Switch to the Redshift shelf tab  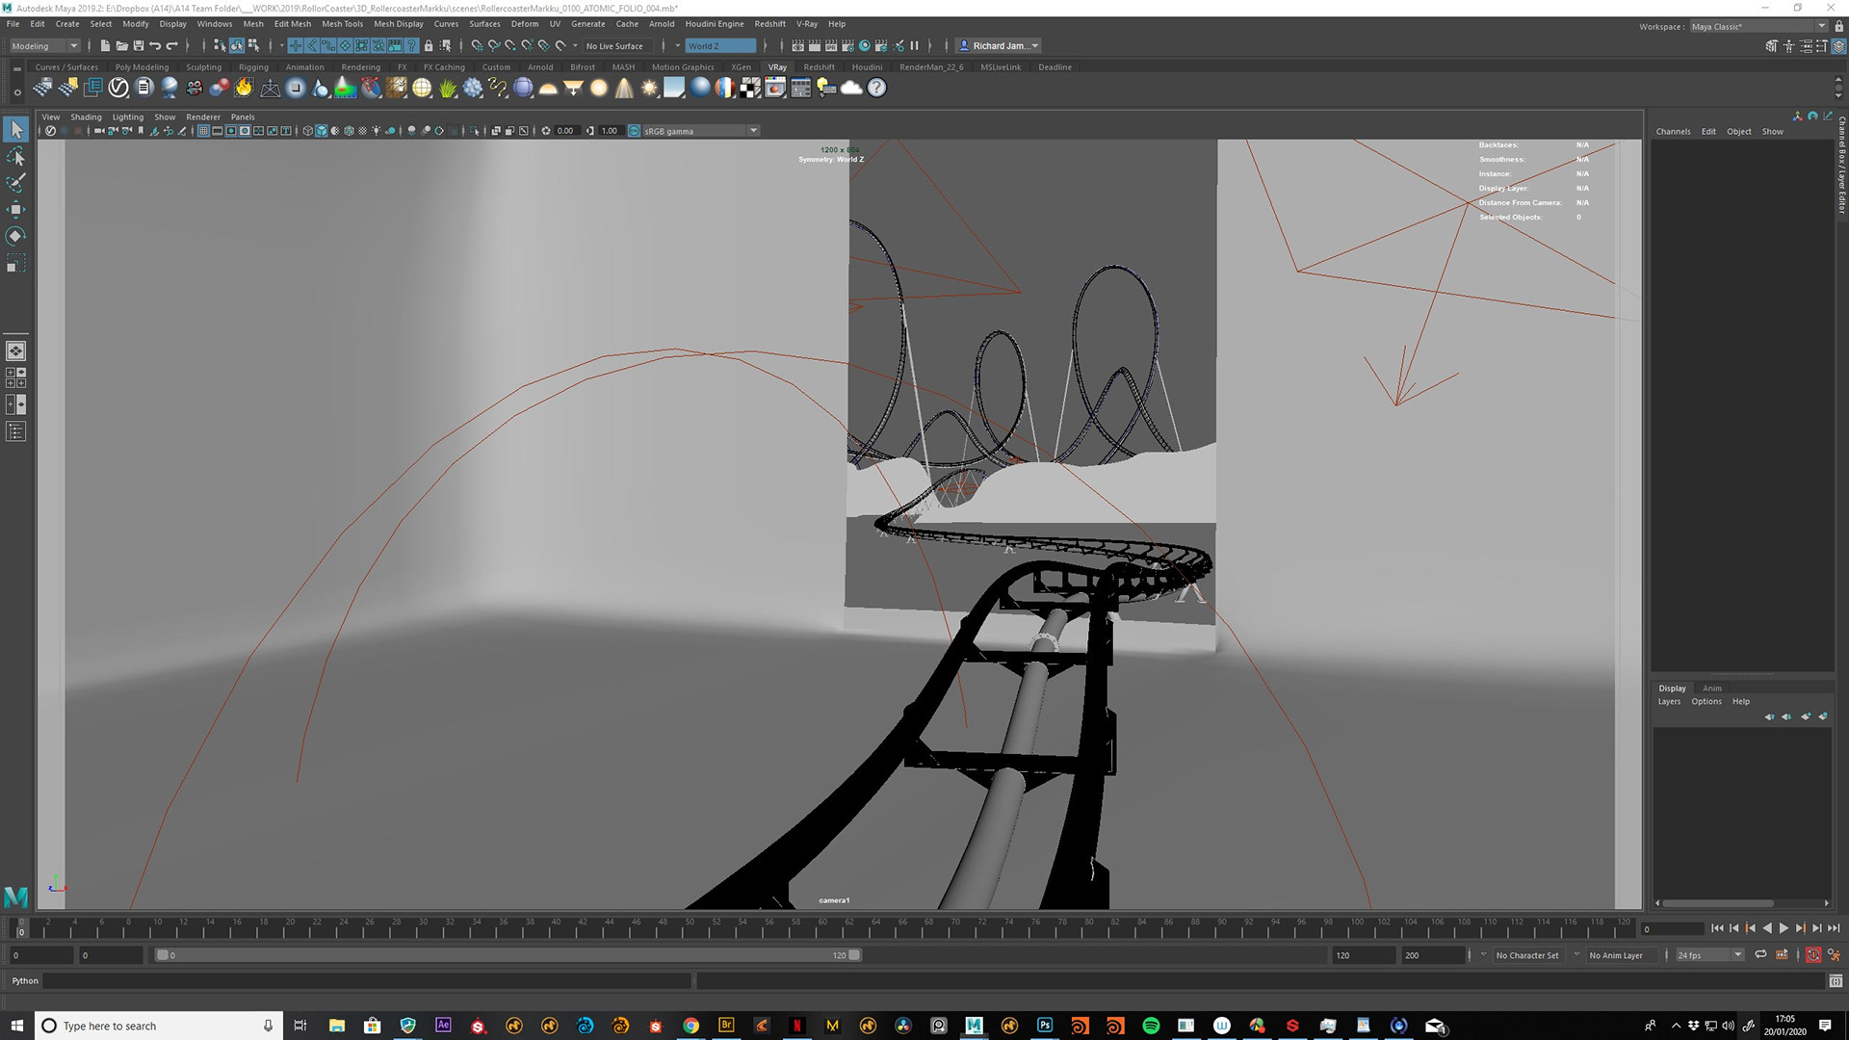[x=819, y=67]
